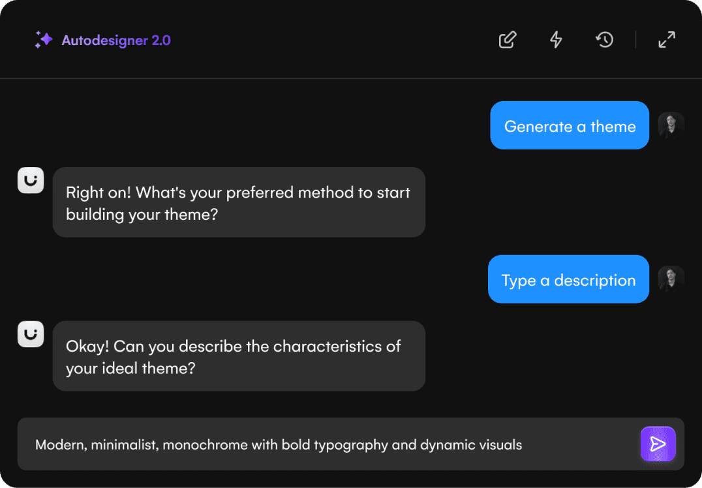Viewport: 702px width, 488px height.
Task: Click the user avatar beside "Type a description"
Action: pos(671,279)
